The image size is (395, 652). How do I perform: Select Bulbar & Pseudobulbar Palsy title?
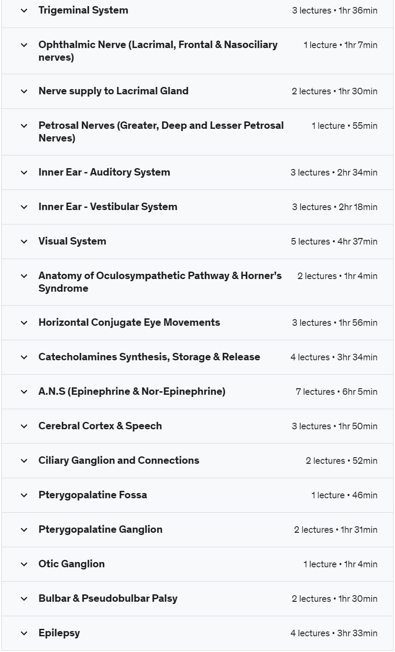point(108,599)
